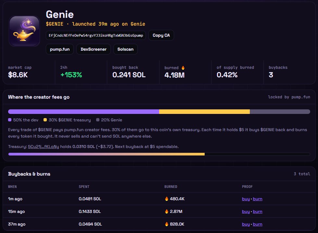Open the Solscan button
The height and width of the screenshot is (233, 318).
tap(125, 49)
